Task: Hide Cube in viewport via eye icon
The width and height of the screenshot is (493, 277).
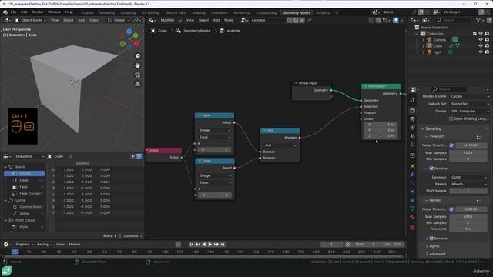Action: tap(481, 46)
